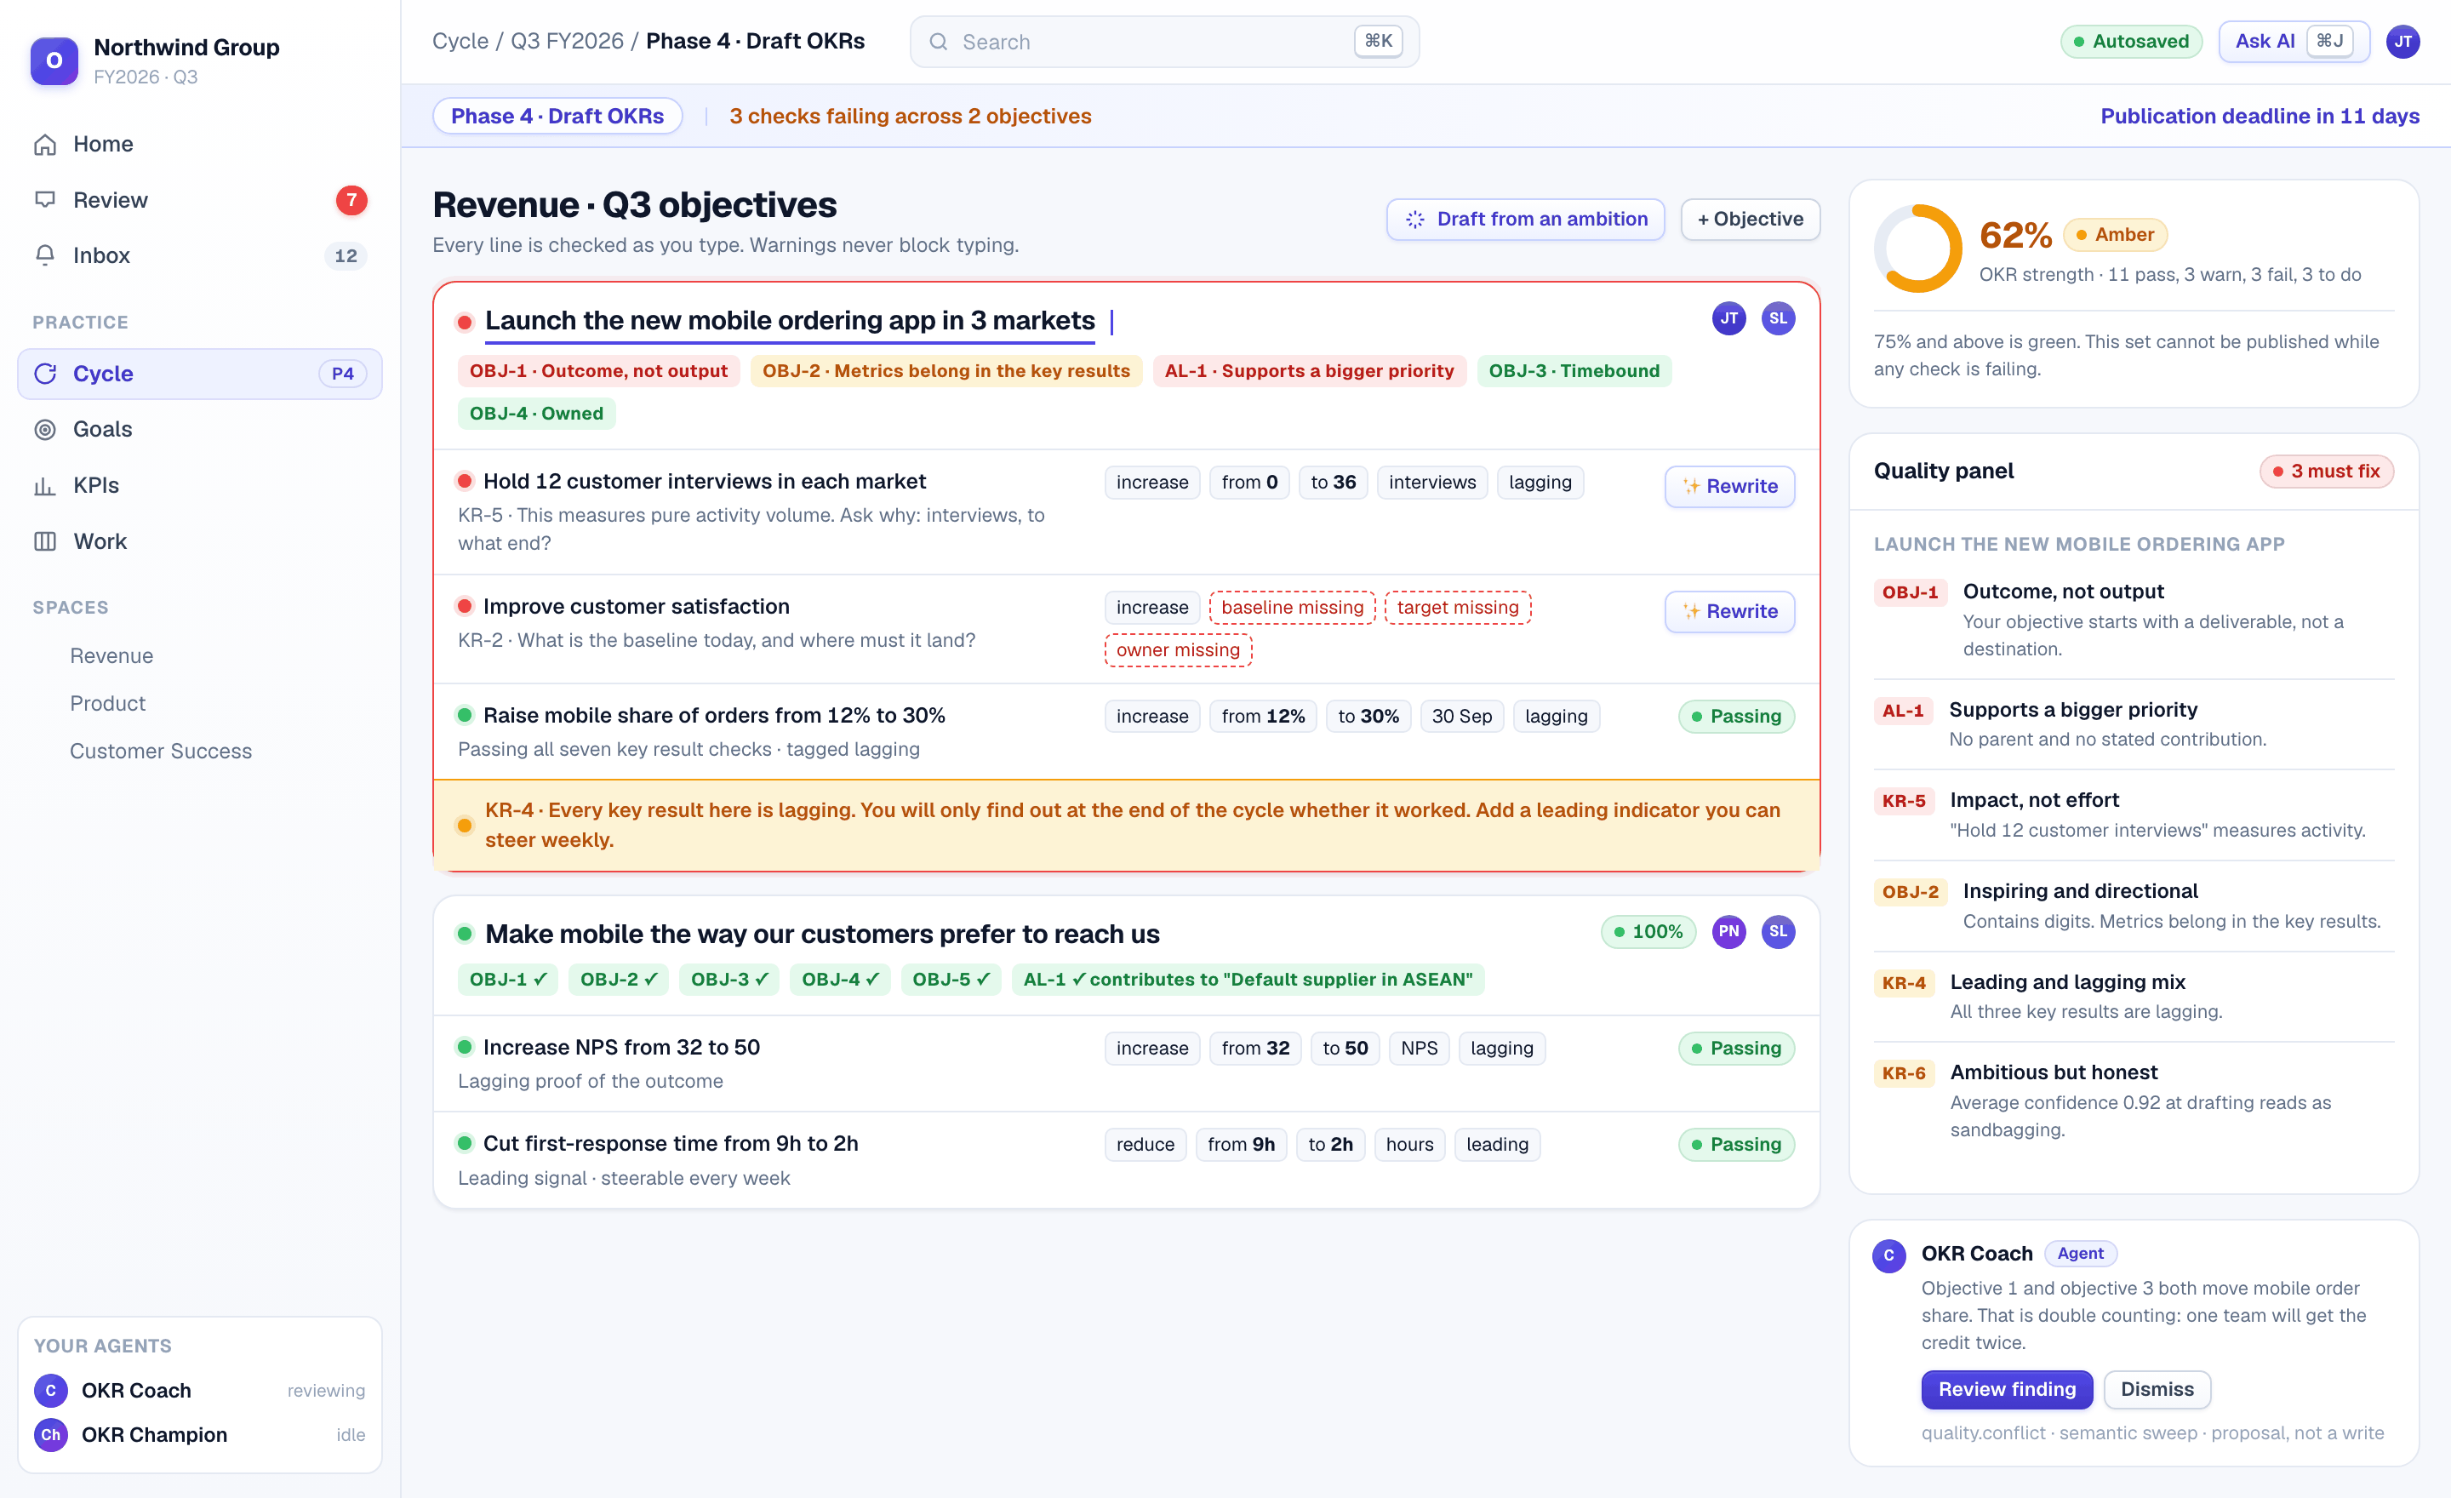This screenshot has height=1498, width=2451.
Task: Click the 62% strength progress ring
Action: [1918, 249]
